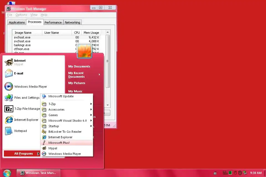Click All Programs arrow

(38, 153)
